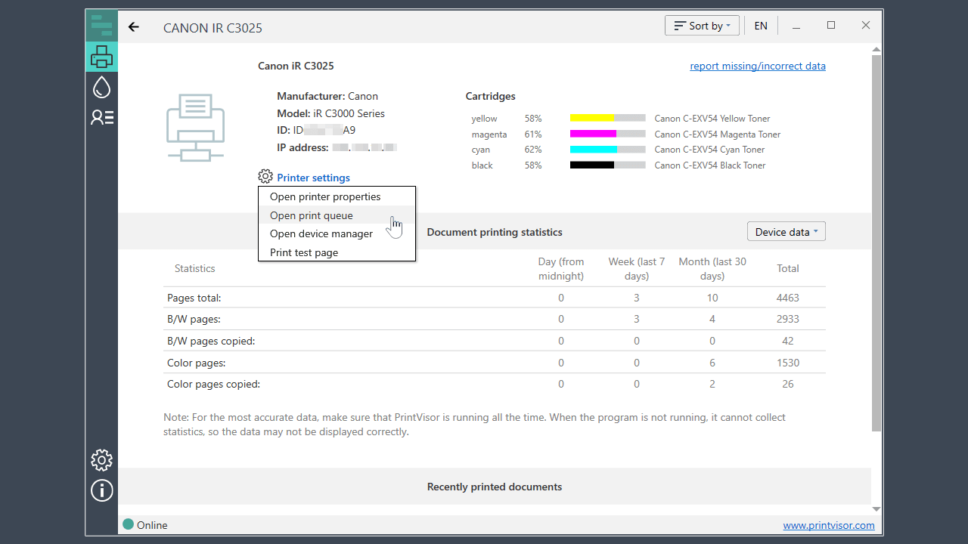Open the users list sidebar icon
968x544 pixels.
(101, 117)
